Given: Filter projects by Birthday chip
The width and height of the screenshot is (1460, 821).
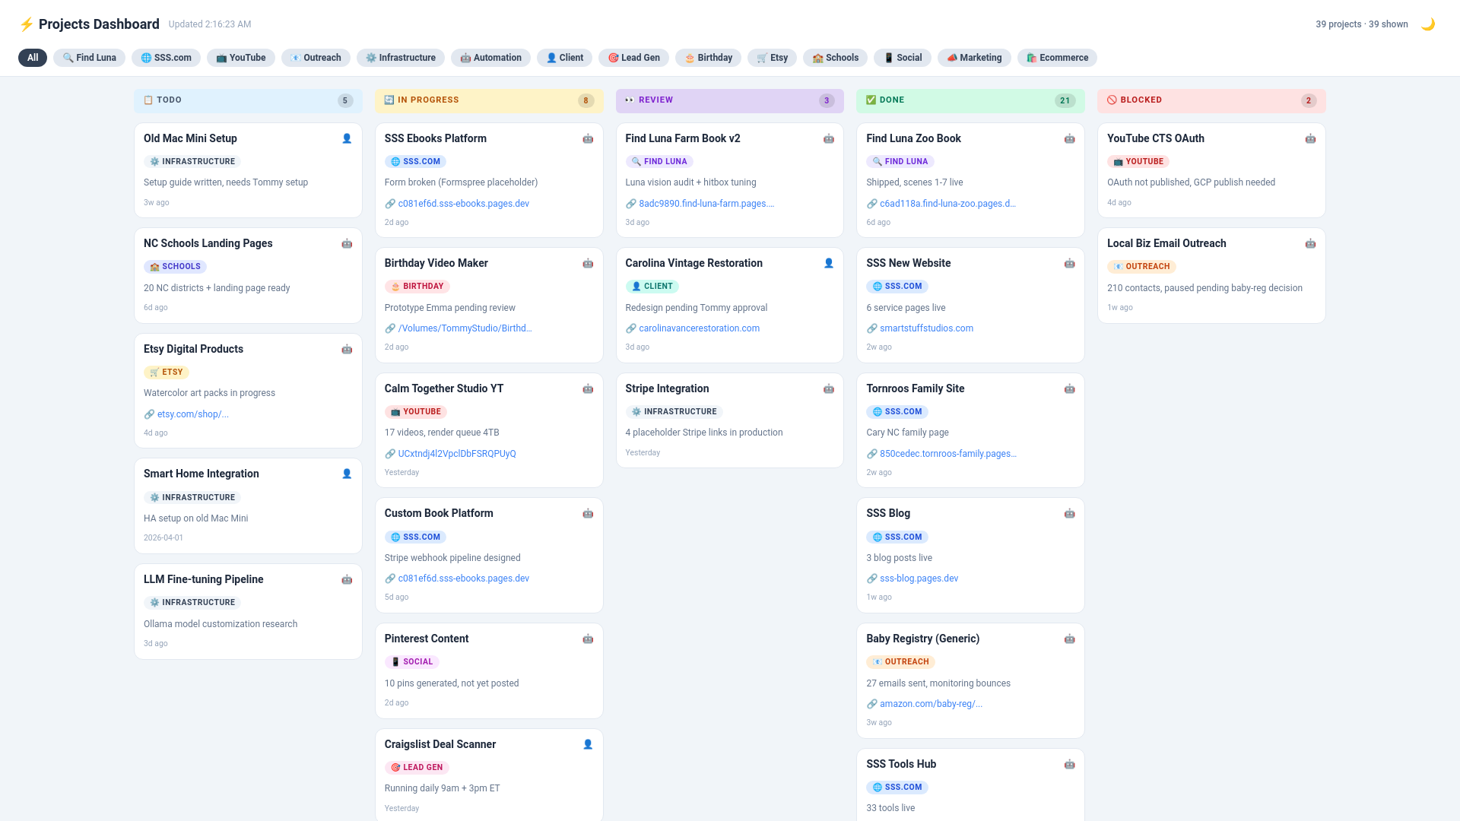Looking at the screenshot, I should [x=708, y=58].
